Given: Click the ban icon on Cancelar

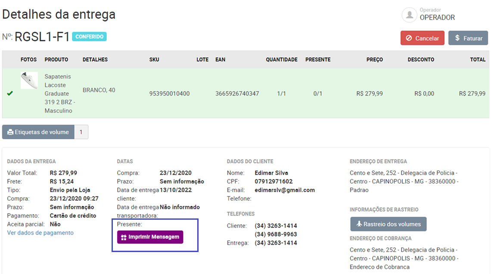Looking at the screenshot, I should [409, 38].
